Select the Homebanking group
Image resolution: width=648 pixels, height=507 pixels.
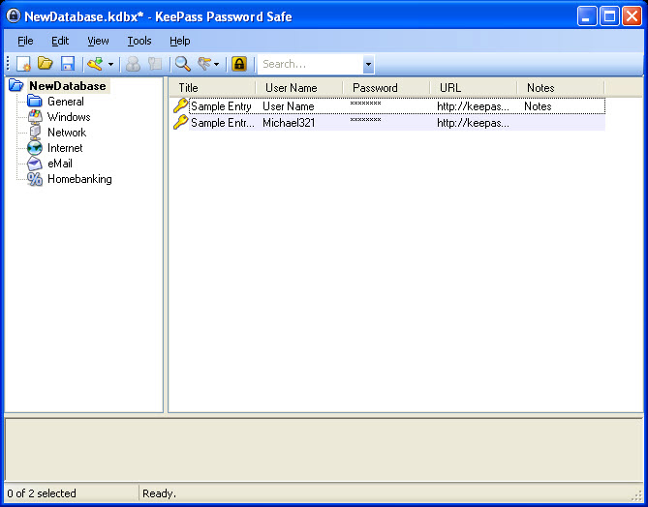pyautogui.click(x=79, y=179)
